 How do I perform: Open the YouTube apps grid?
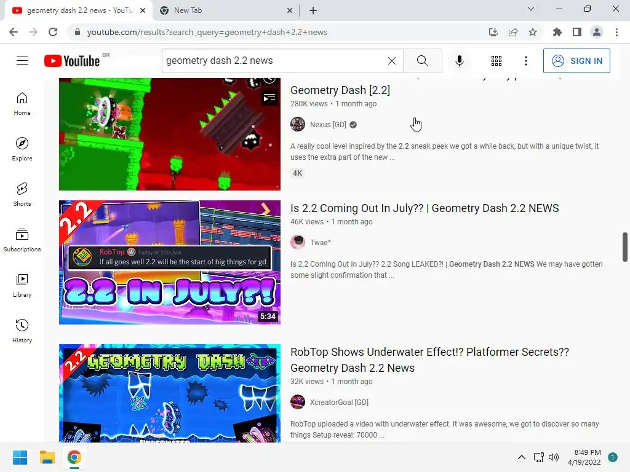pos(496,61)
